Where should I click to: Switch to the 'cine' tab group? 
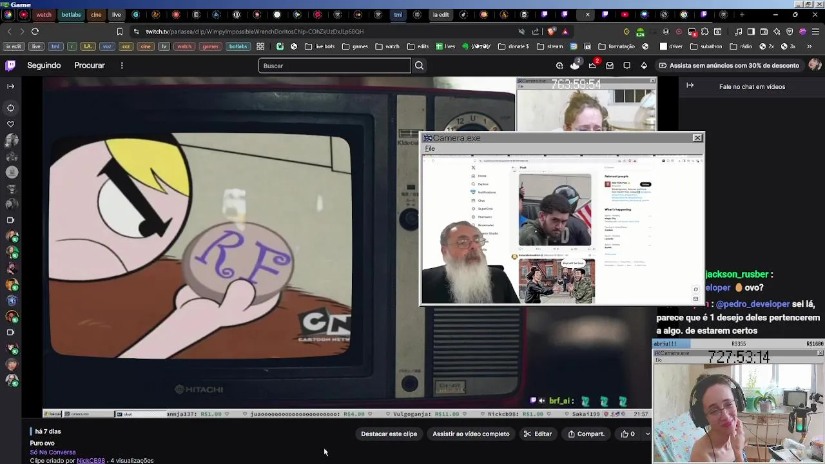[96, 14]
